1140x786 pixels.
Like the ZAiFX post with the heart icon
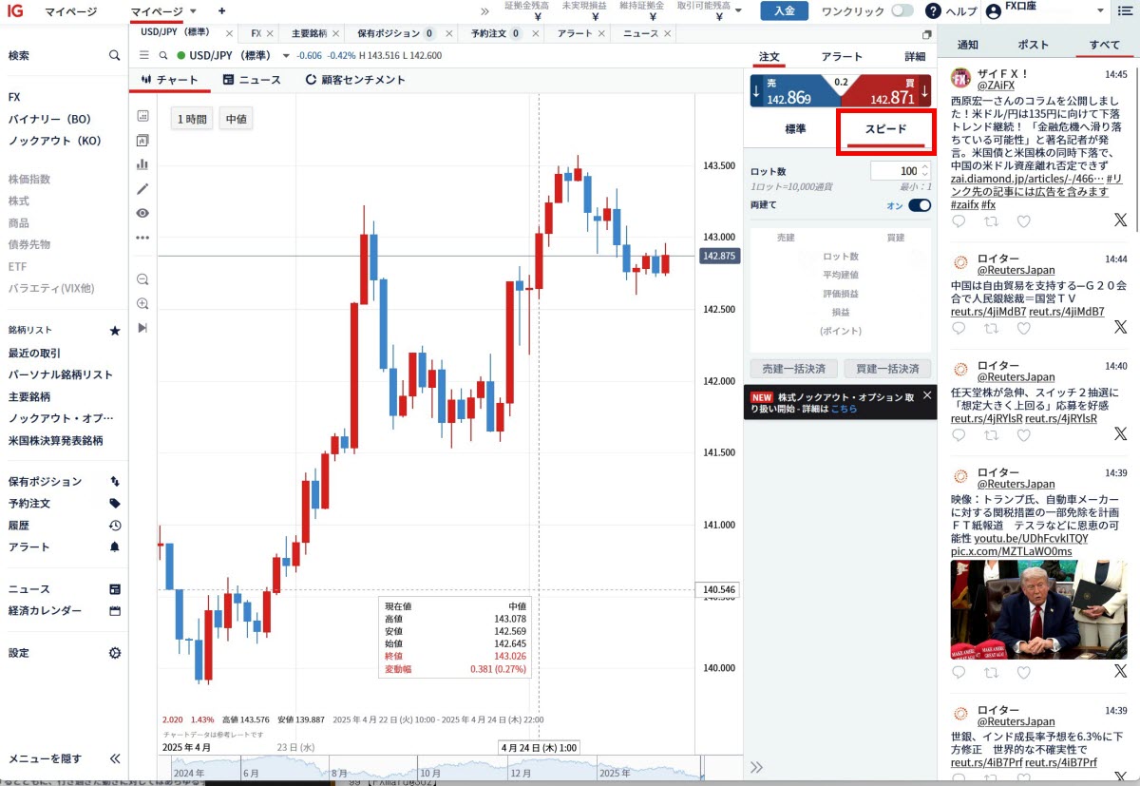coord(1024,221)
